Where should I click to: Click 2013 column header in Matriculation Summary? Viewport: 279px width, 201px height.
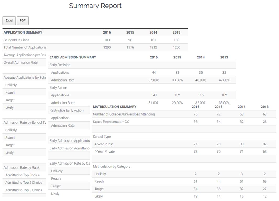click(265, 107)
